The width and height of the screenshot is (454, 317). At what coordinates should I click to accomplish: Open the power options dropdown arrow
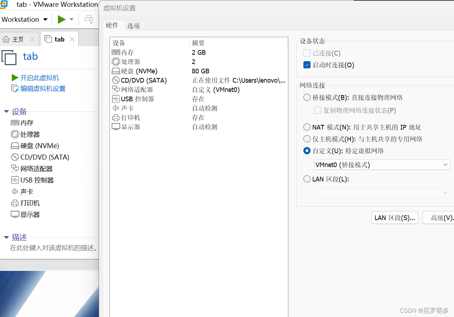(x=72, y=19)
